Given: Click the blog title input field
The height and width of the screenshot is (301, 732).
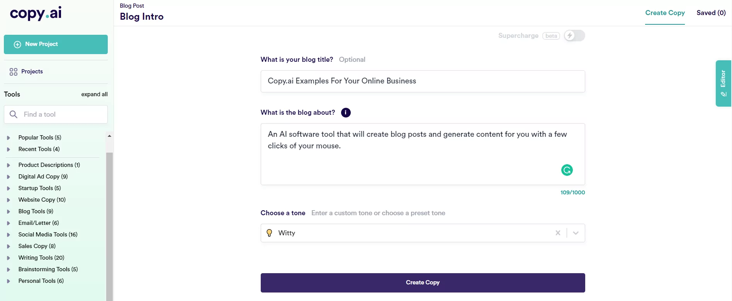Looking at the screenshot, I should 423,81.
